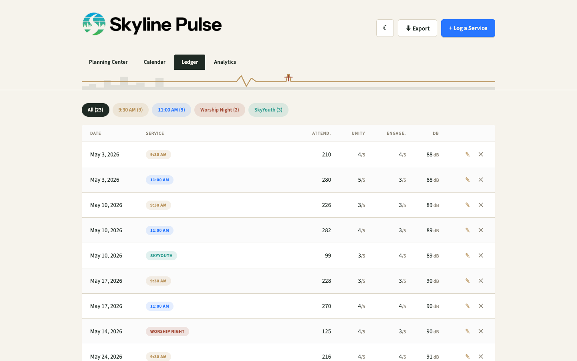The height and width of the screenshot is (361, 577).
Task: Delete the May 3 11:00 AM row
Action: [x=481, y=180]
